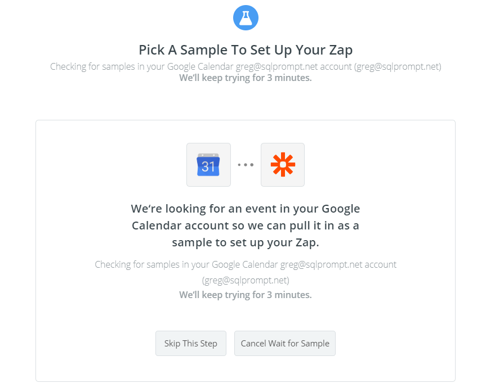Click the three dots between app icons
477x392 pixels.
pos(246,165)
